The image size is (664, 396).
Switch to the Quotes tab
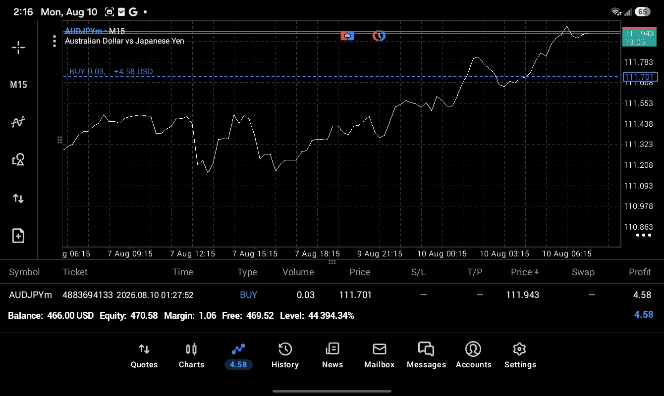144,356
